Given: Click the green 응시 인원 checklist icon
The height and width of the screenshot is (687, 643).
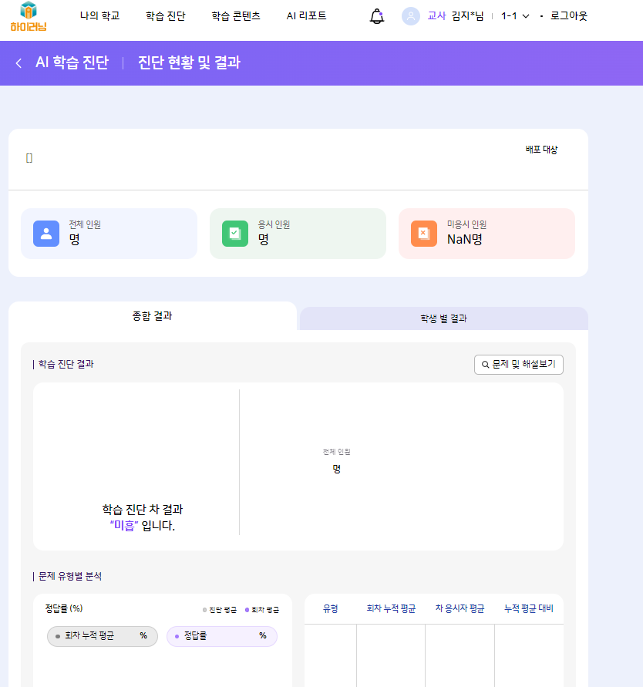Looking at the screenshot, I should point(235,234).
